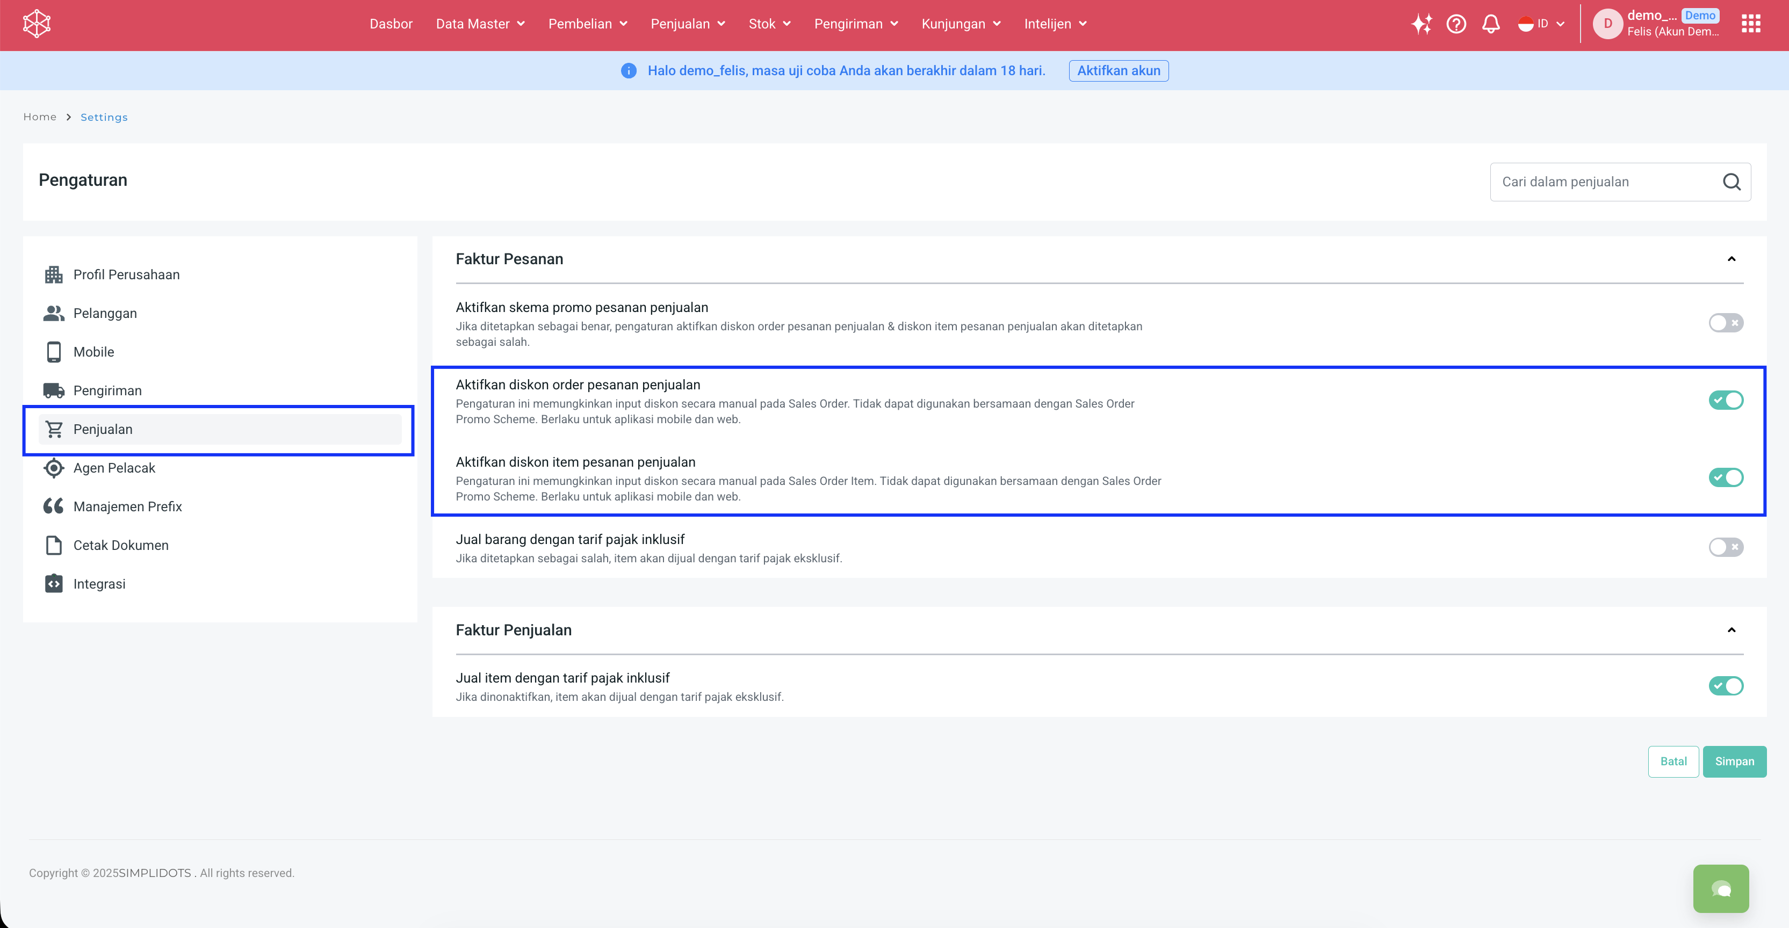
Task: Collapse the Faktur Penjualan section
Action: (x=1732, y=630)
